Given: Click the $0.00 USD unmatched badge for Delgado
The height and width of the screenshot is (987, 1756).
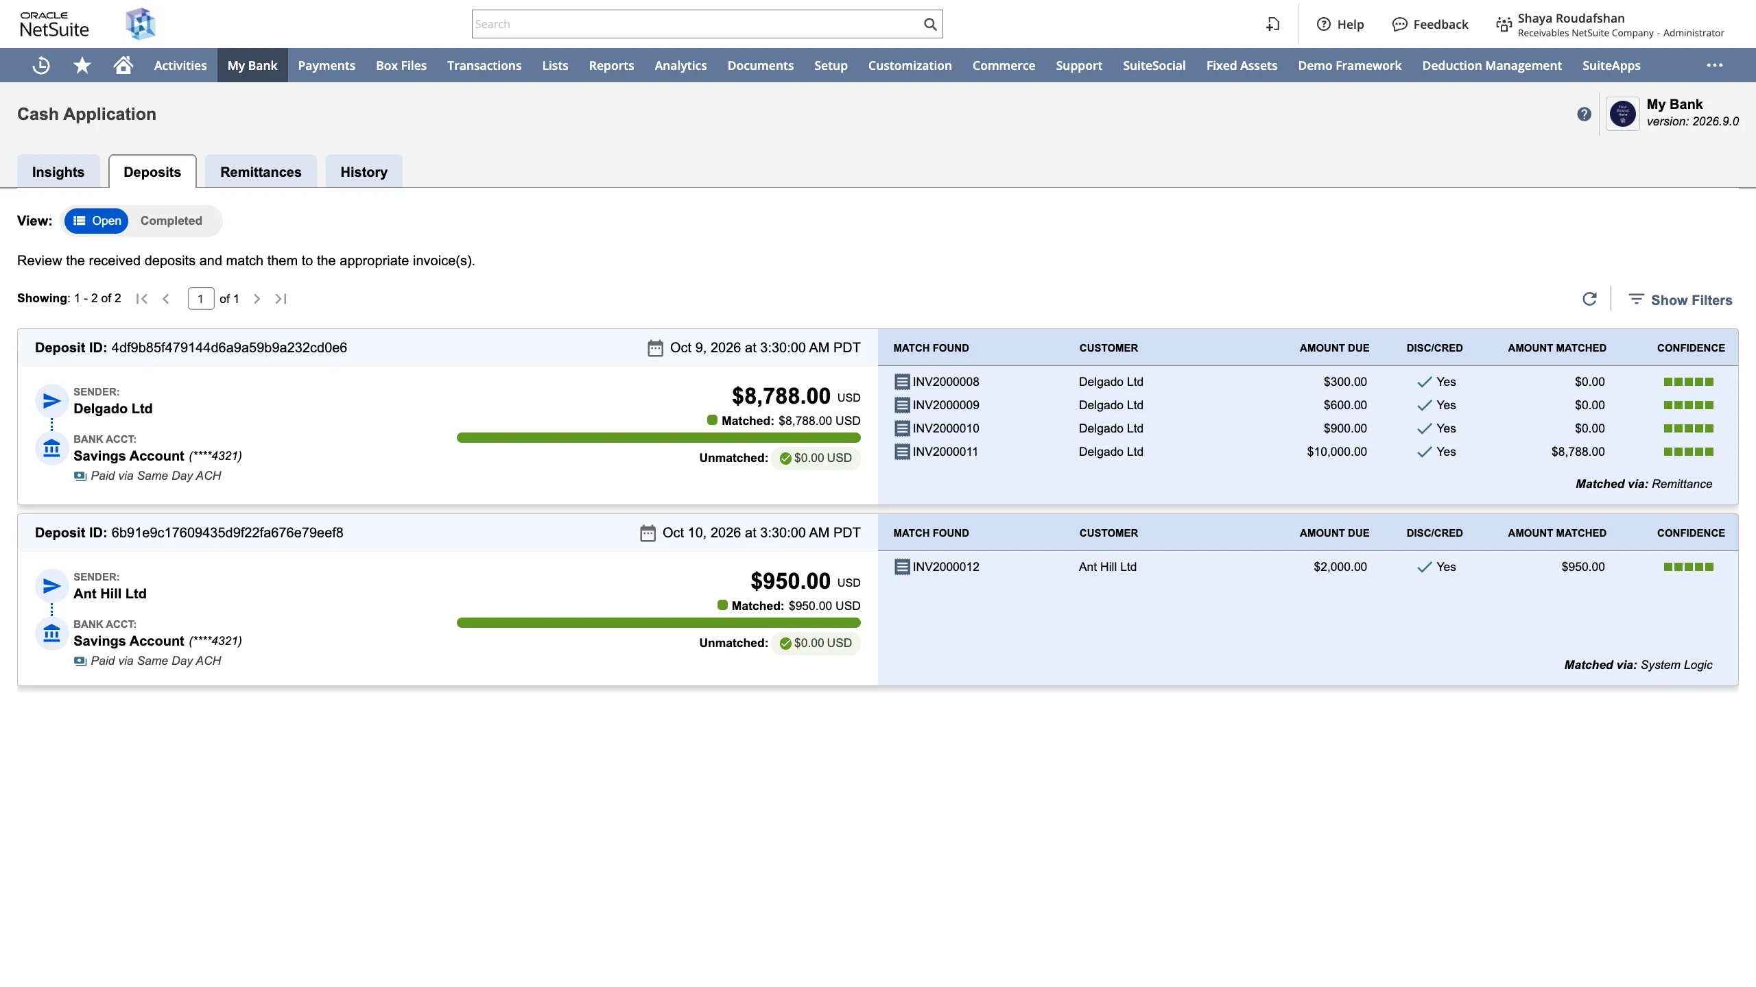Looking at the screenshot, I should pos(816,458).
